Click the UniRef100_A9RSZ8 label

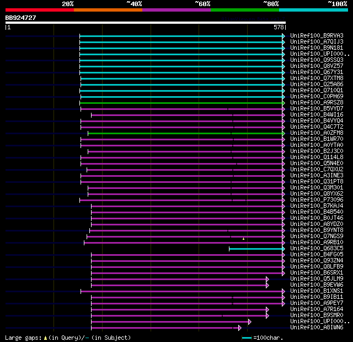317,103
